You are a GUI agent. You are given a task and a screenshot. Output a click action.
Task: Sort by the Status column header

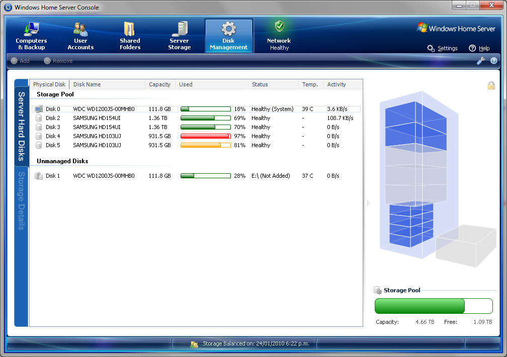[273, 84]
